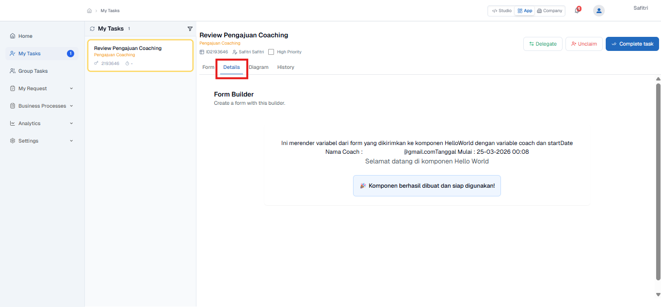Select the Review Pengajuan Coaching task card
Image resolution: width=661 pixels, height=307 pixels.
[140, 55]
